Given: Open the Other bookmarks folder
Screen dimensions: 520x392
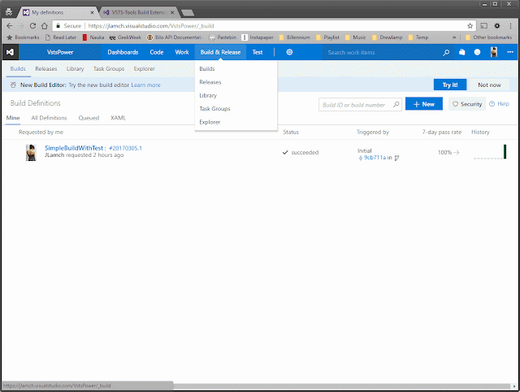Looking at the screenshot, I should (x=488, y=37).
